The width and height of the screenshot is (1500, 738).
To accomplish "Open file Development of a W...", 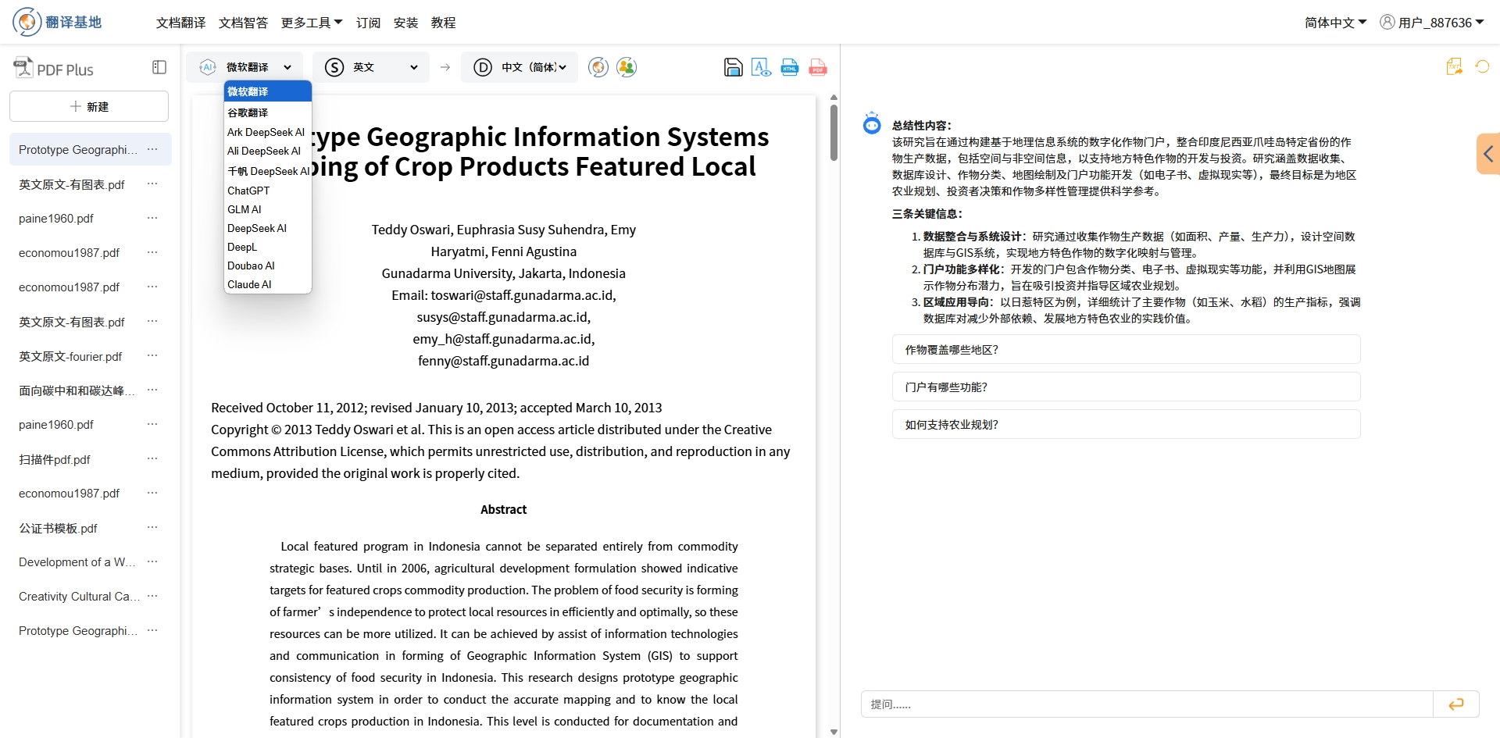I will pos(77,562).
